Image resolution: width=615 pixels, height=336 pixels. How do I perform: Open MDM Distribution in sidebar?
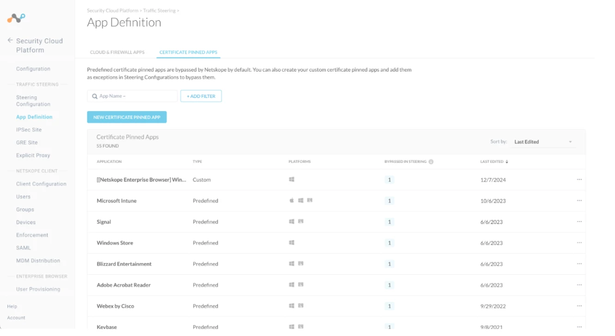click(x=38, y=261)
